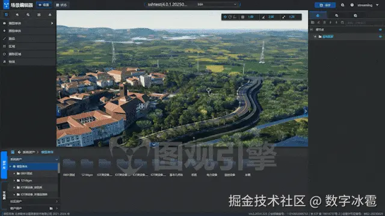Toggle the scale snap icon beside 1.25
The image size is (385, 216).
(x=284, y=17)
